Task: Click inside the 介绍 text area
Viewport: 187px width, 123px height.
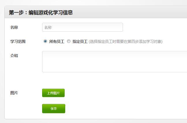Action: tap(115, 62)
